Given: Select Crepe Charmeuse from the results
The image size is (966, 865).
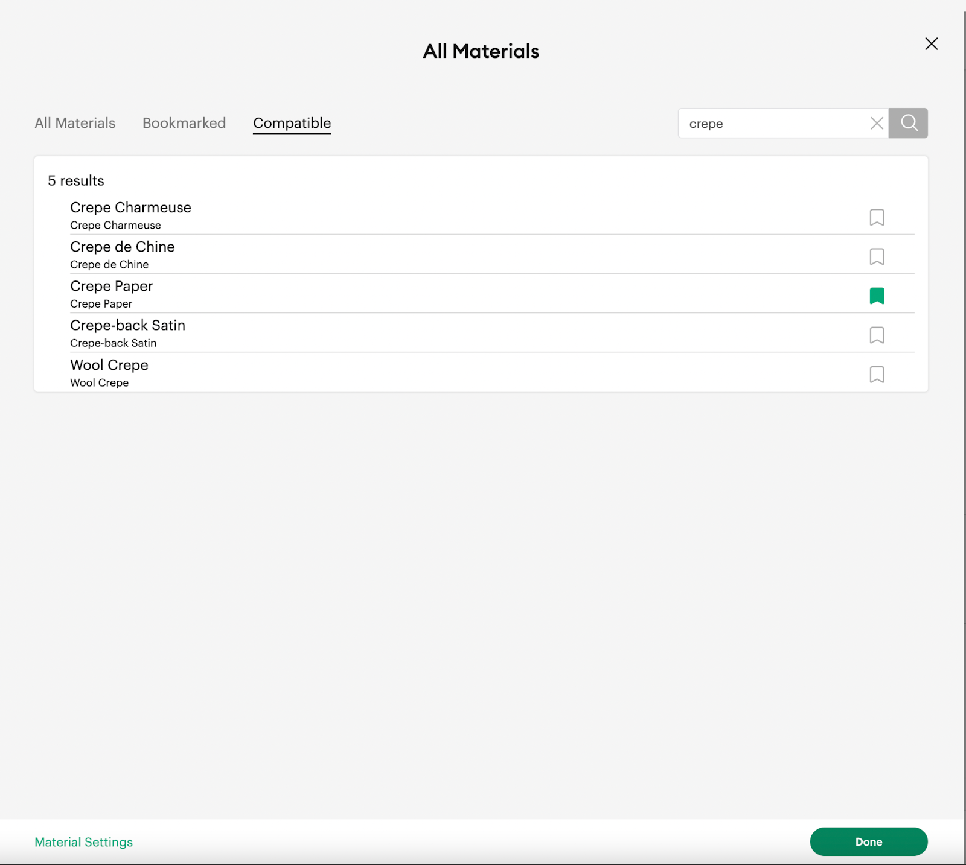Looking at the screenshot, I should [130, 215].
